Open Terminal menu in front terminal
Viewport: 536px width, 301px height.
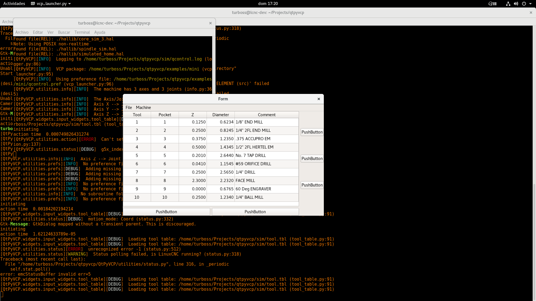point(82,32)
